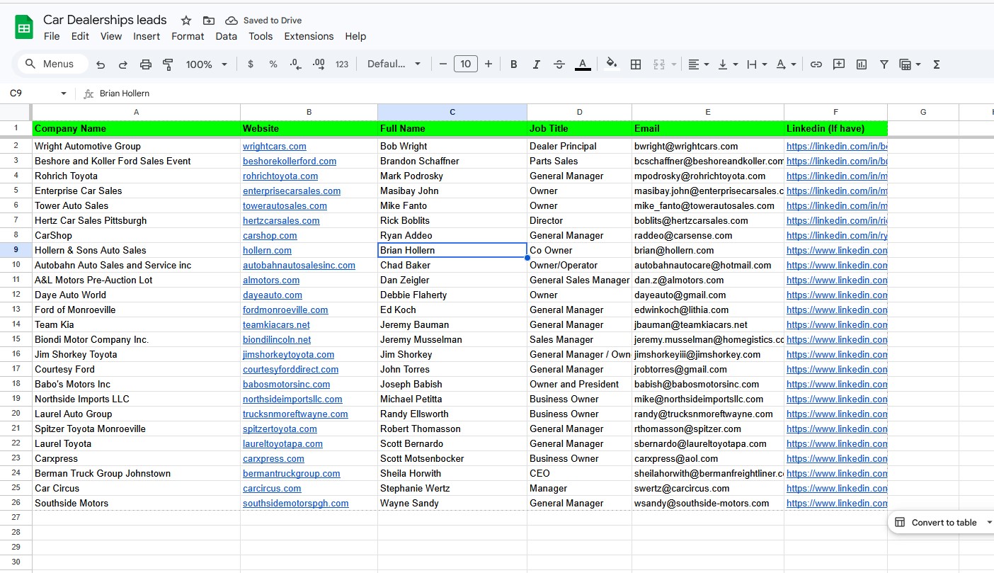Click the redo arrow icon
This screenshot has height=573, width=994.
tap(123, 64)
